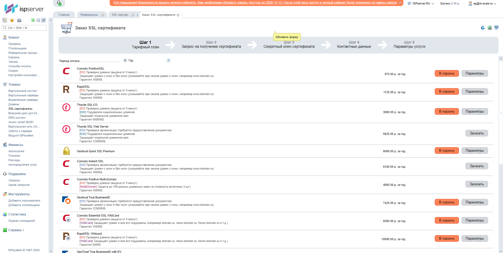Click the ispserver logo

pyautogui.click(x=24, y=9)
